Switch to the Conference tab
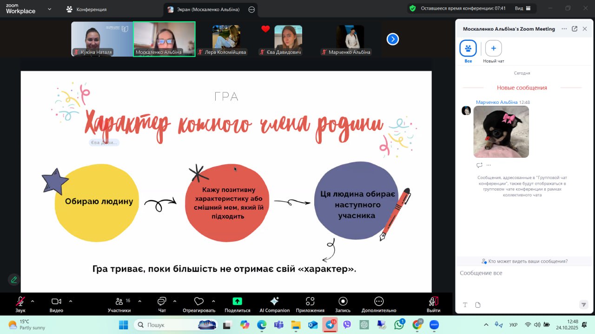Screen dimensions: 595x334 click(86, 9)
